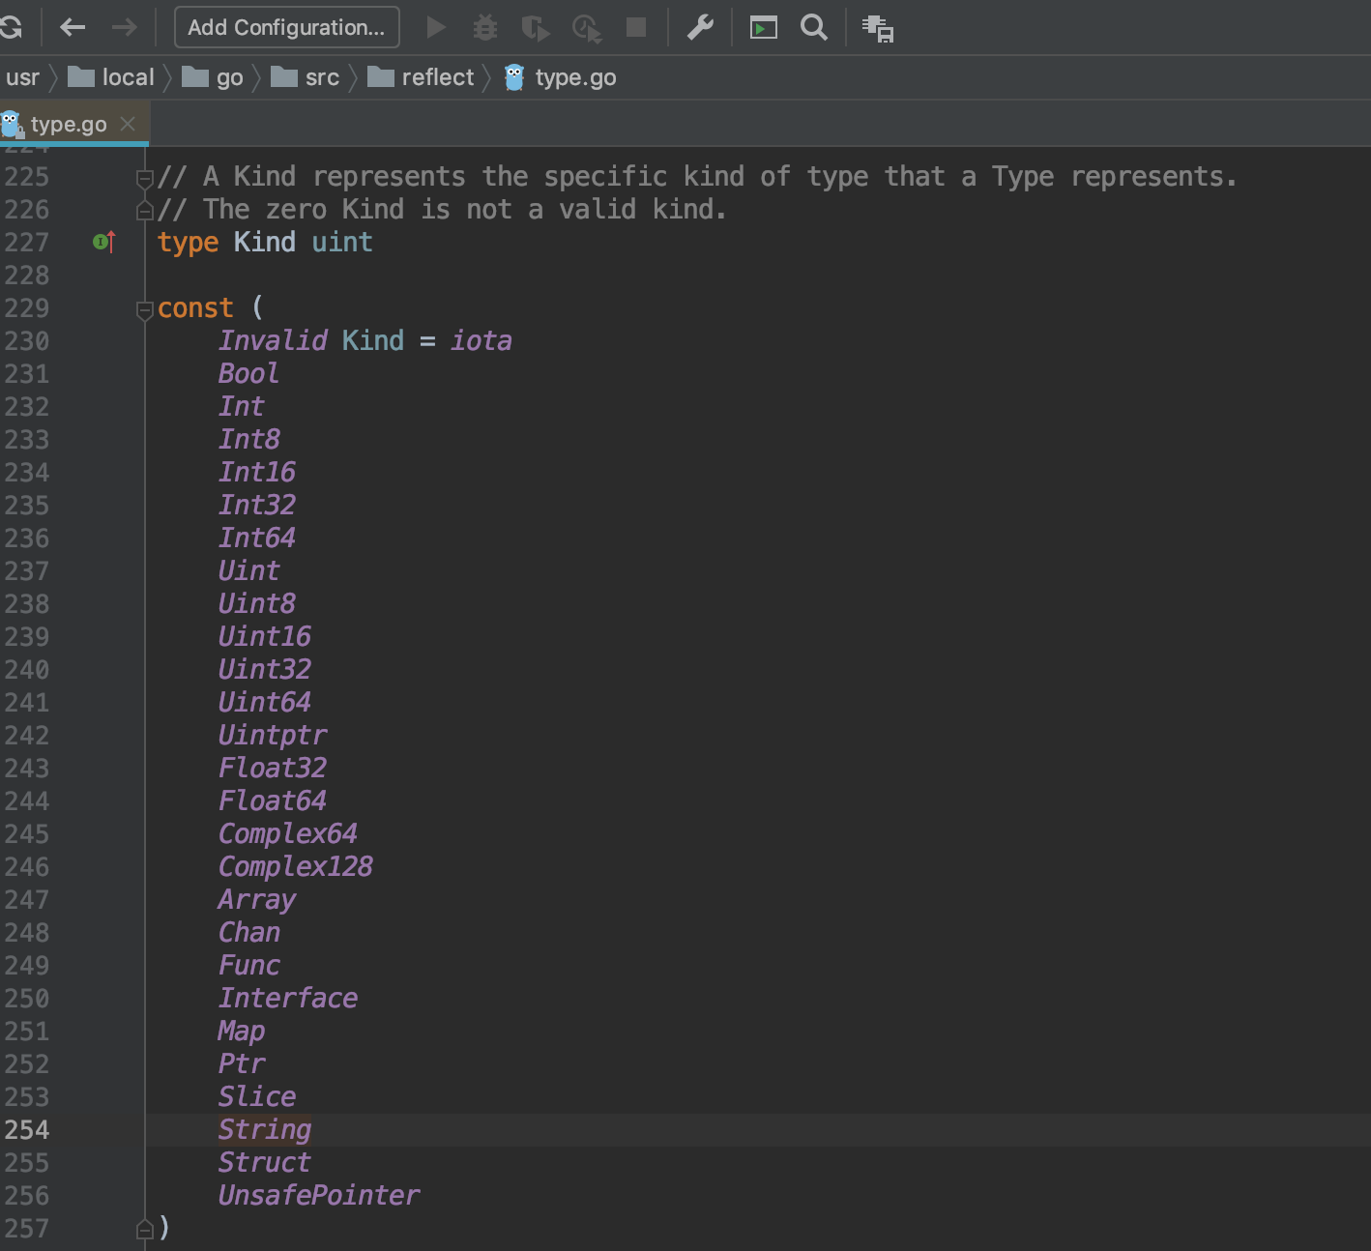1371x1251 pixels.
Task: Click the Run with Coverage icon
Action: 536,28
